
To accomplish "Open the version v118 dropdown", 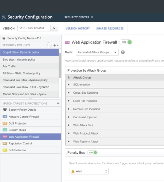I will (38, 28).
